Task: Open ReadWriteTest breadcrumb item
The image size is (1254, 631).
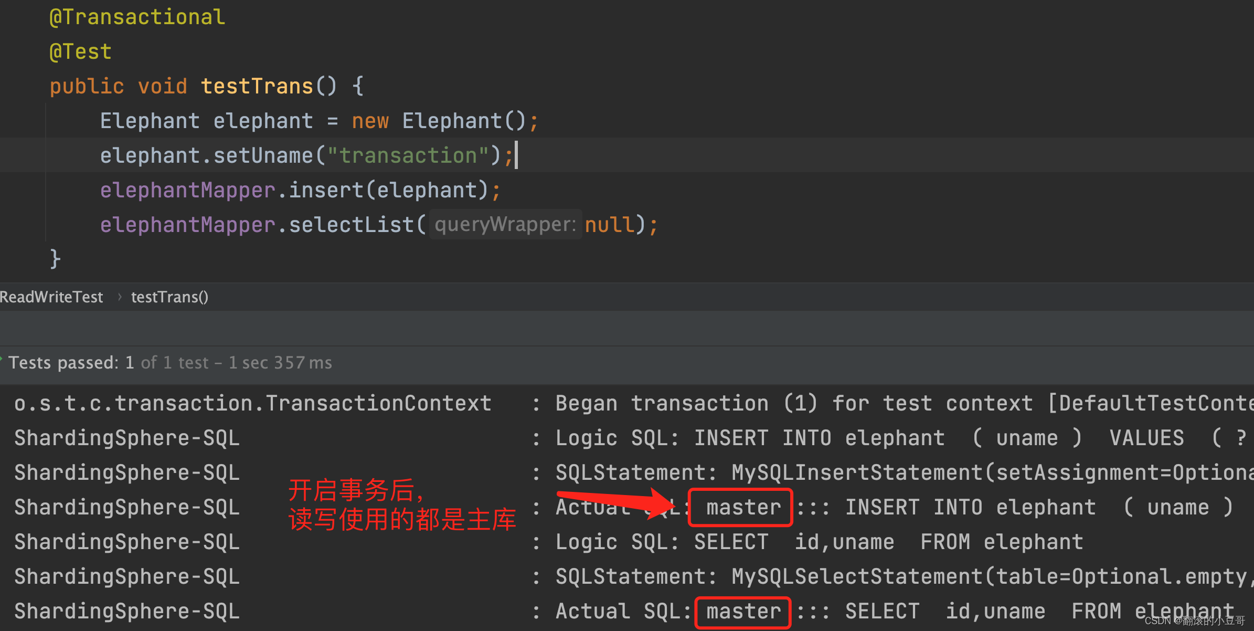Action: 51,297
